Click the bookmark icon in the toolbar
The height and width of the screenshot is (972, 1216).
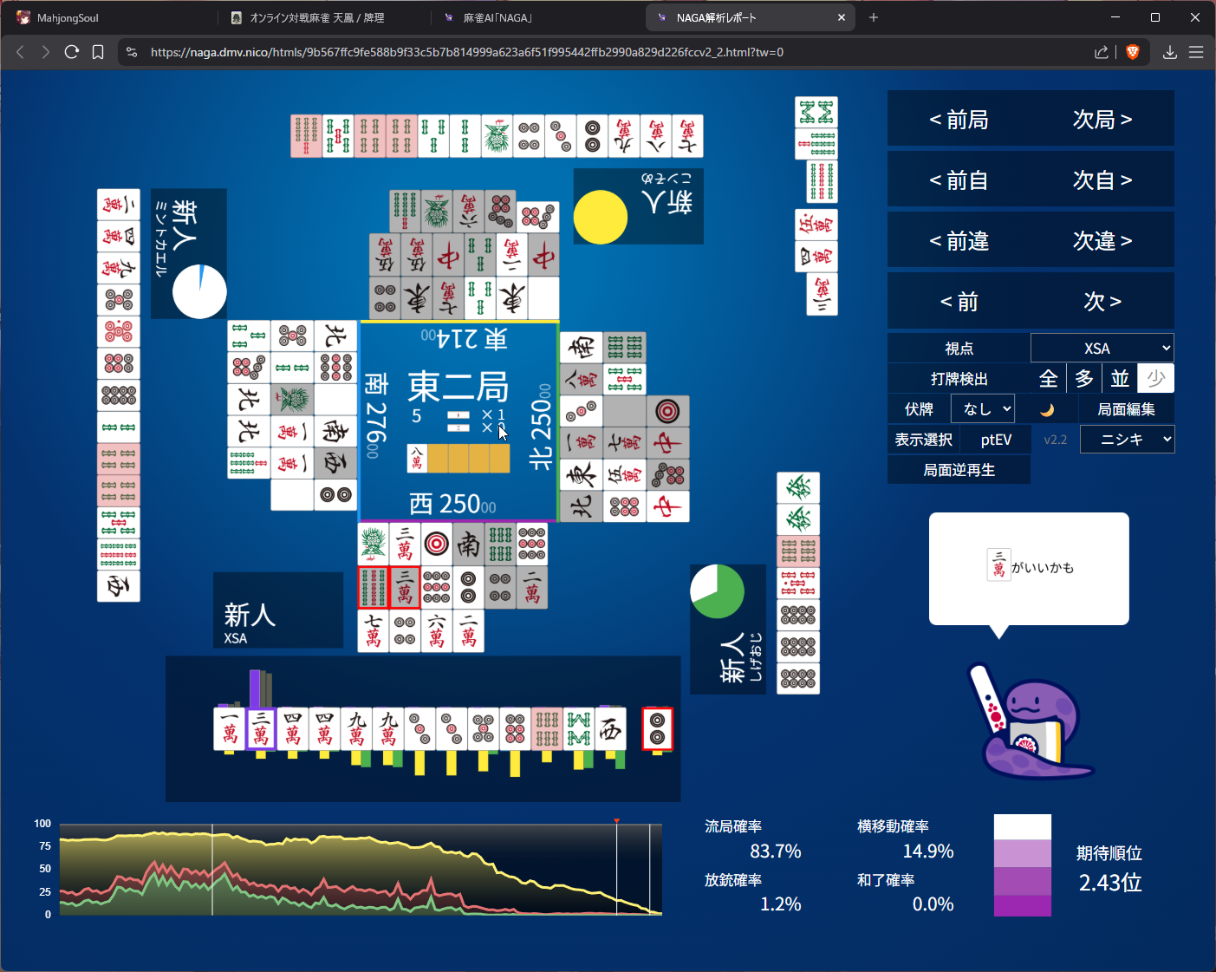tap(98, 52)
